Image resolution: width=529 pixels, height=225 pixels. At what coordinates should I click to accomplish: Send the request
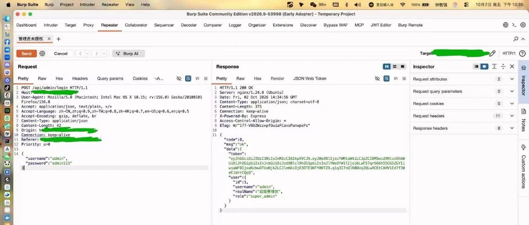(x=26, y=54)
